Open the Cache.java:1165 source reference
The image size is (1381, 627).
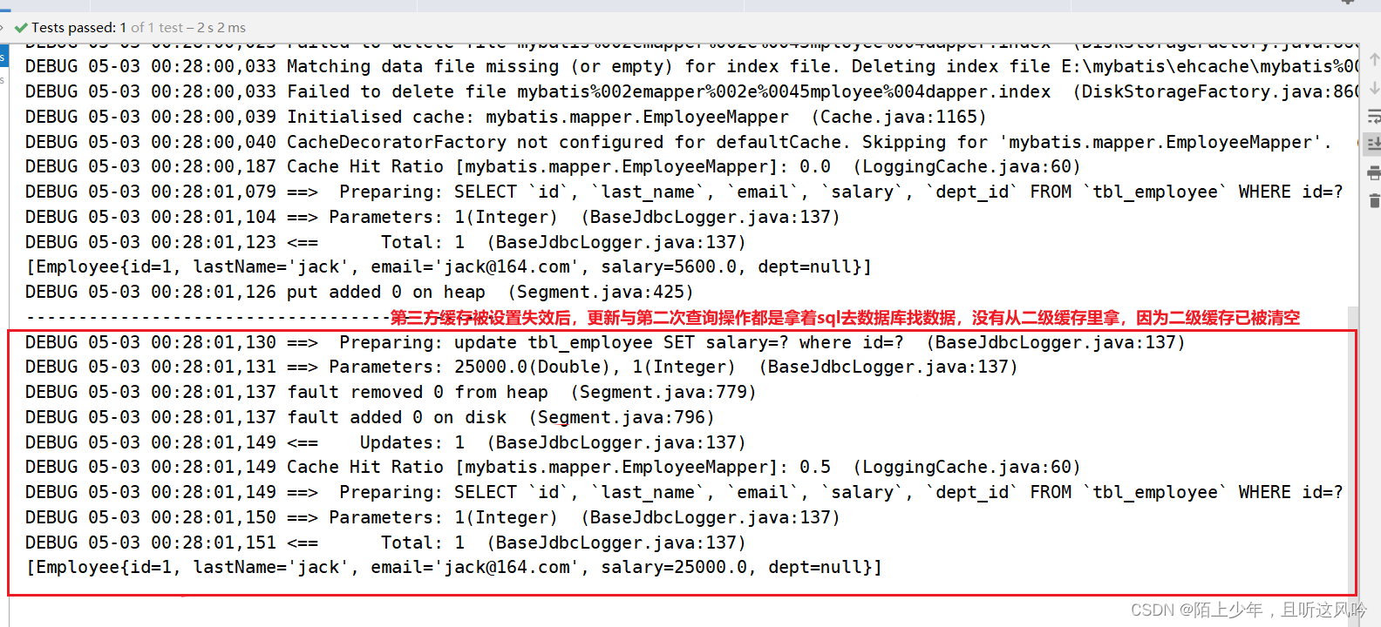899,118
